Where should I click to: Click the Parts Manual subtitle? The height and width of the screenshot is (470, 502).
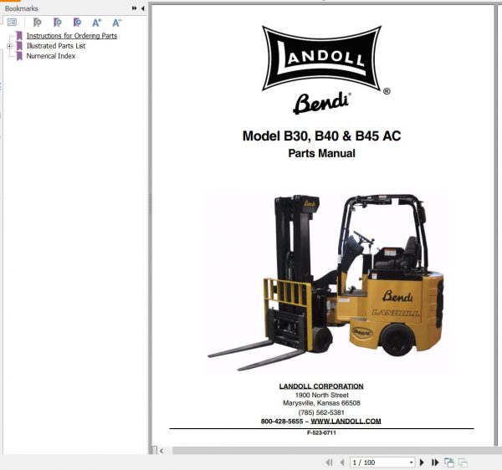click(321, 153)
